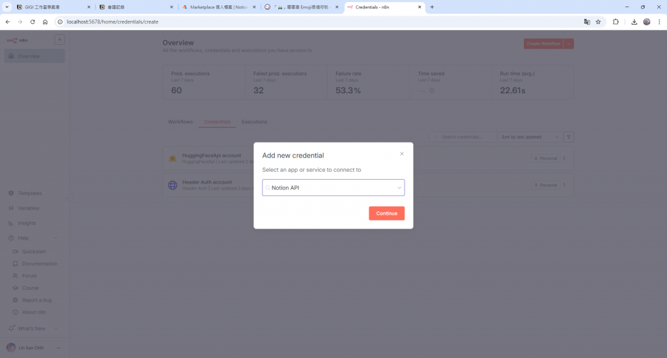Open the Forum link
Viewport: 667px width, 358px height.
click(x=29, y=275)
